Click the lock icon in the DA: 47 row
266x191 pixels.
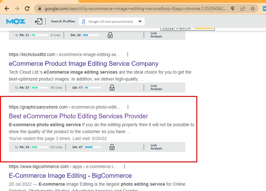(112, 147)
